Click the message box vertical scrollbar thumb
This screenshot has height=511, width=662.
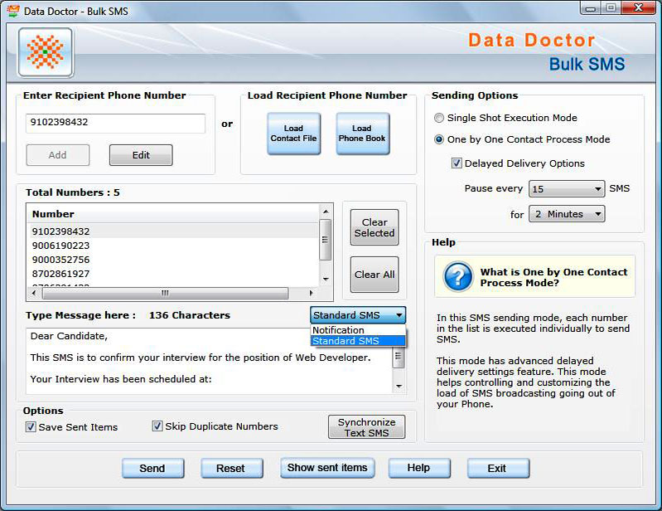pos(399,358)
